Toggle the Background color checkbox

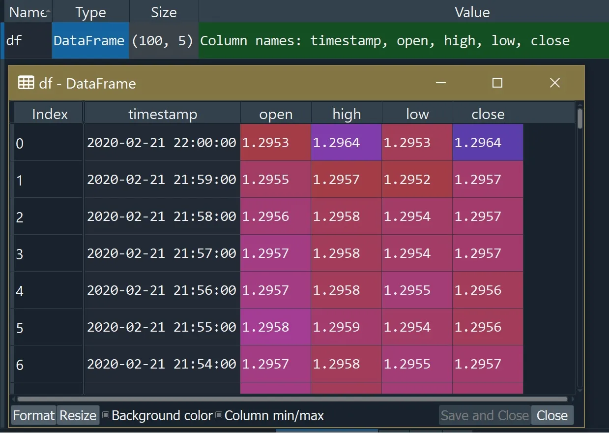[x=106, y=415]
